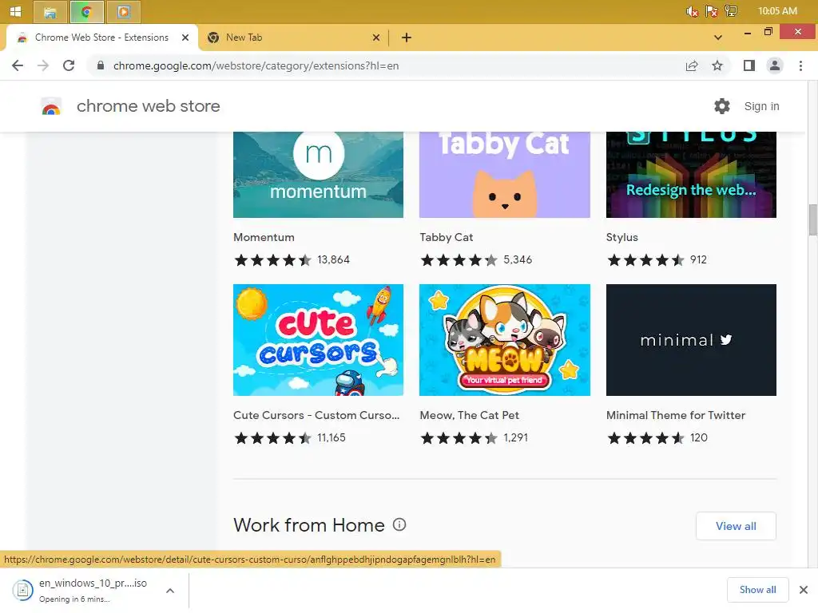Open a new browser tab

click(x=407, y=38)
